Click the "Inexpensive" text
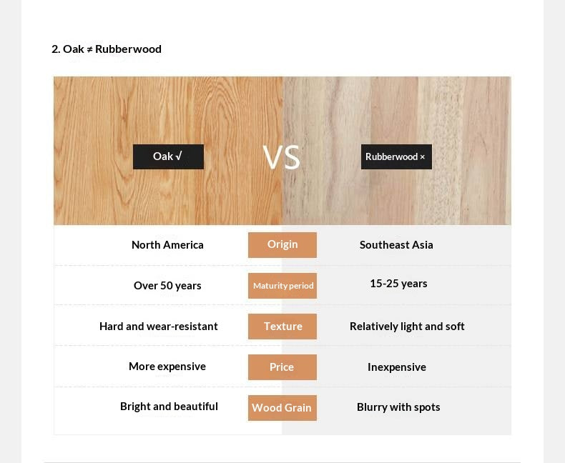 pyautogui.click(x=397, y=367)
